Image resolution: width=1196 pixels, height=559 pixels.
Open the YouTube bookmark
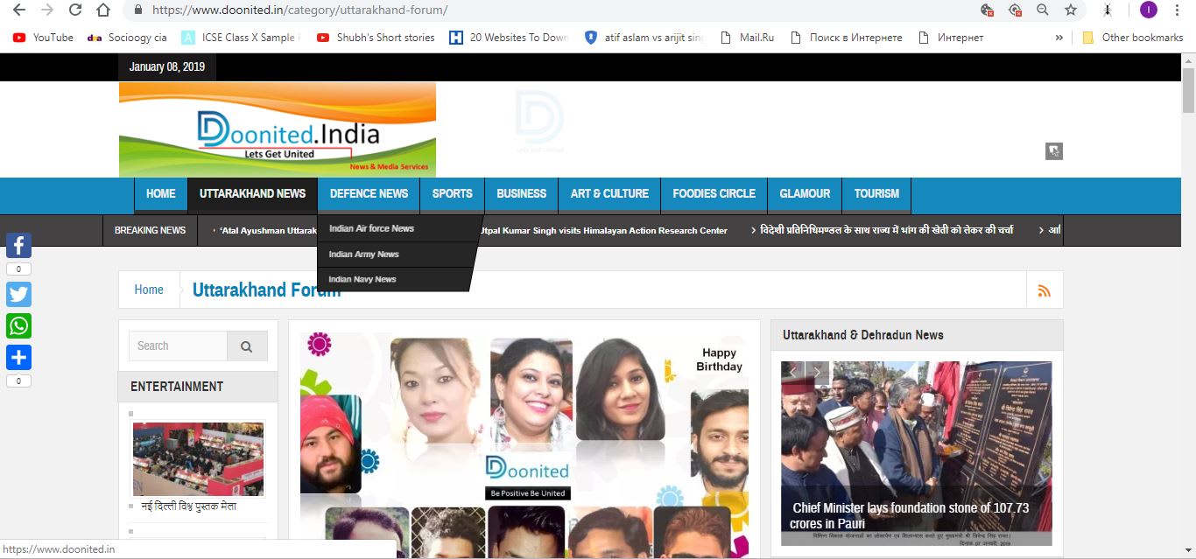coord(44,38)
